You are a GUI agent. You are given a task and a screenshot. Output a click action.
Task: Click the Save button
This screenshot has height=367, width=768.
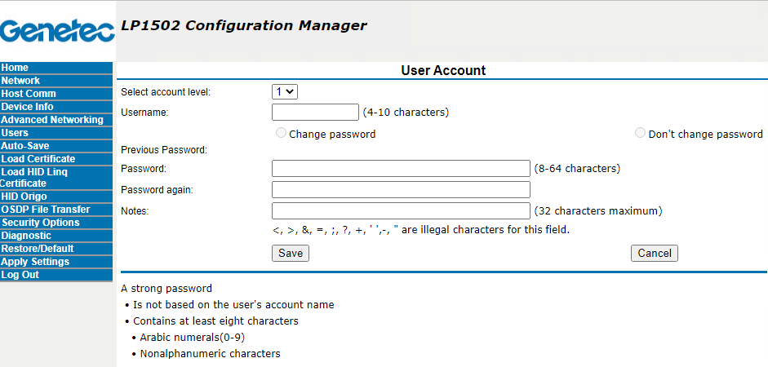pos(291,253)
